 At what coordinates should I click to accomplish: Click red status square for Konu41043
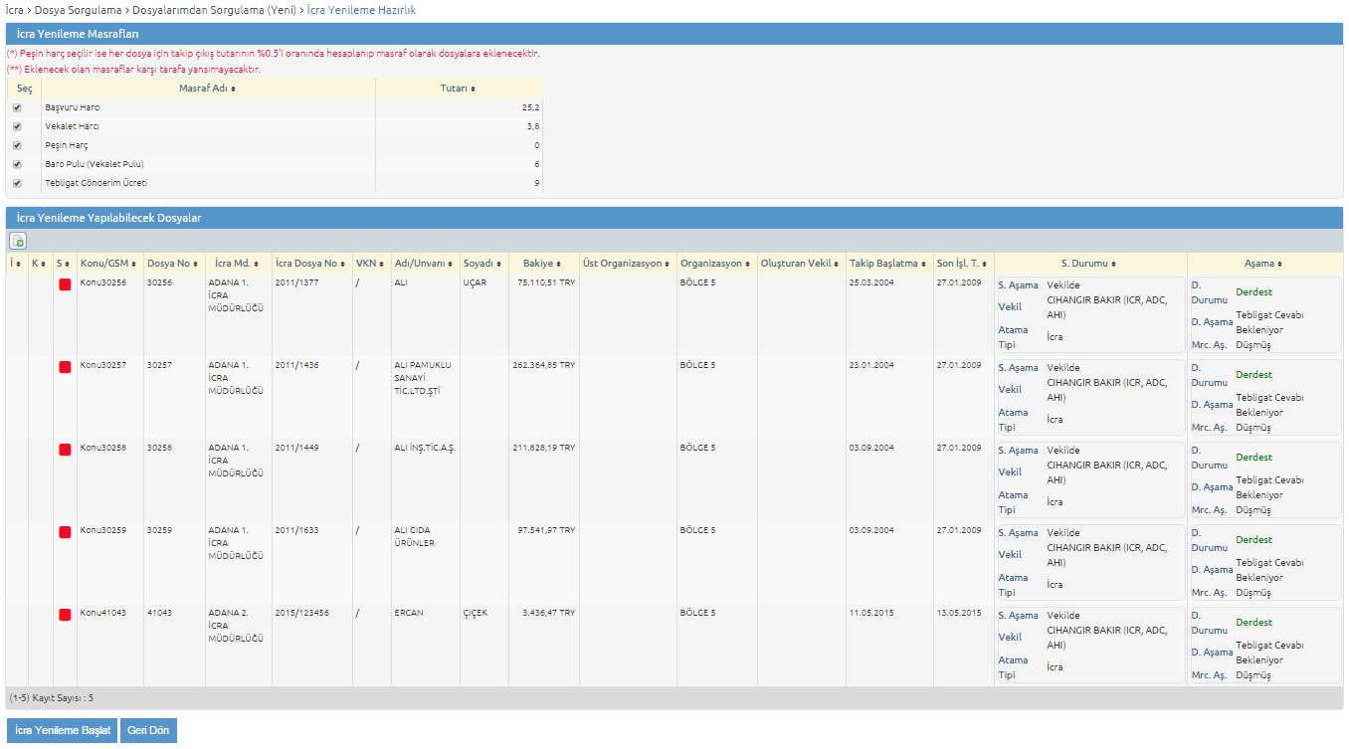pos(65,615)
